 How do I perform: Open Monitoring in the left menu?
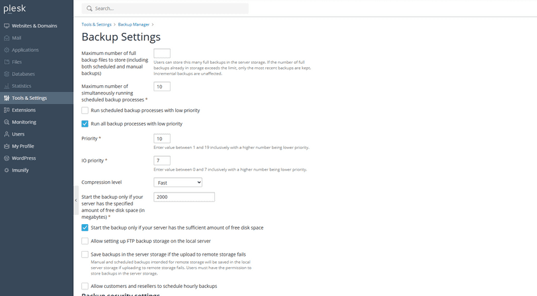coord(23,122)
